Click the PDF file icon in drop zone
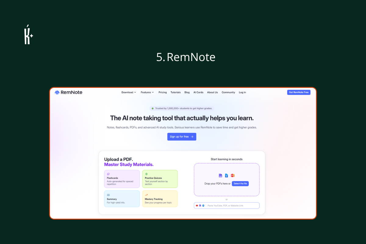Viewport: 366px width, 244px height. [221, 175]
